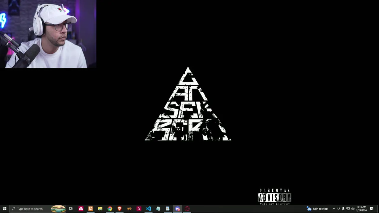
Task: Open Task View on the taskbar
Action: 71,209
